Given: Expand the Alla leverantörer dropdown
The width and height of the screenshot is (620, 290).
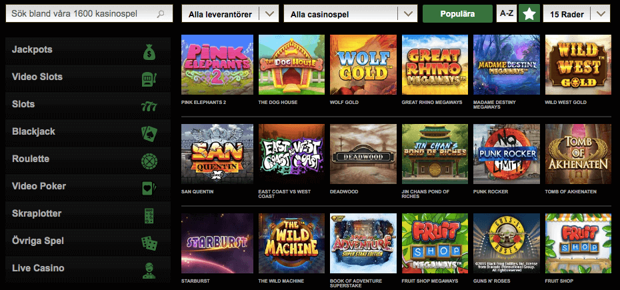Looking at the screenshot, I should coord(230,14).
